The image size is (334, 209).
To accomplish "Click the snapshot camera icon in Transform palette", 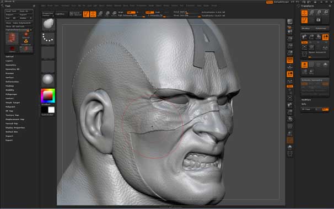I will 319,20.
